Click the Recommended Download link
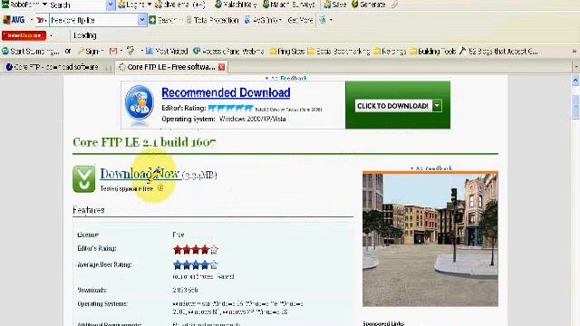The image size is (580, 326). click(226, 92)
